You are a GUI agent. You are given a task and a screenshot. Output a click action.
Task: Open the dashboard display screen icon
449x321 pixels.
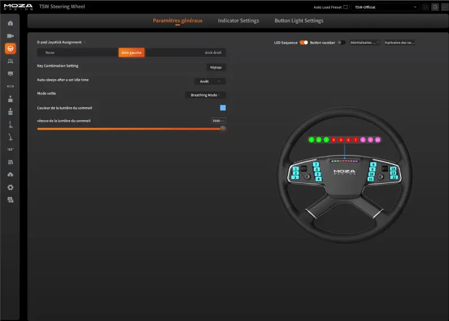pos(10,74)
